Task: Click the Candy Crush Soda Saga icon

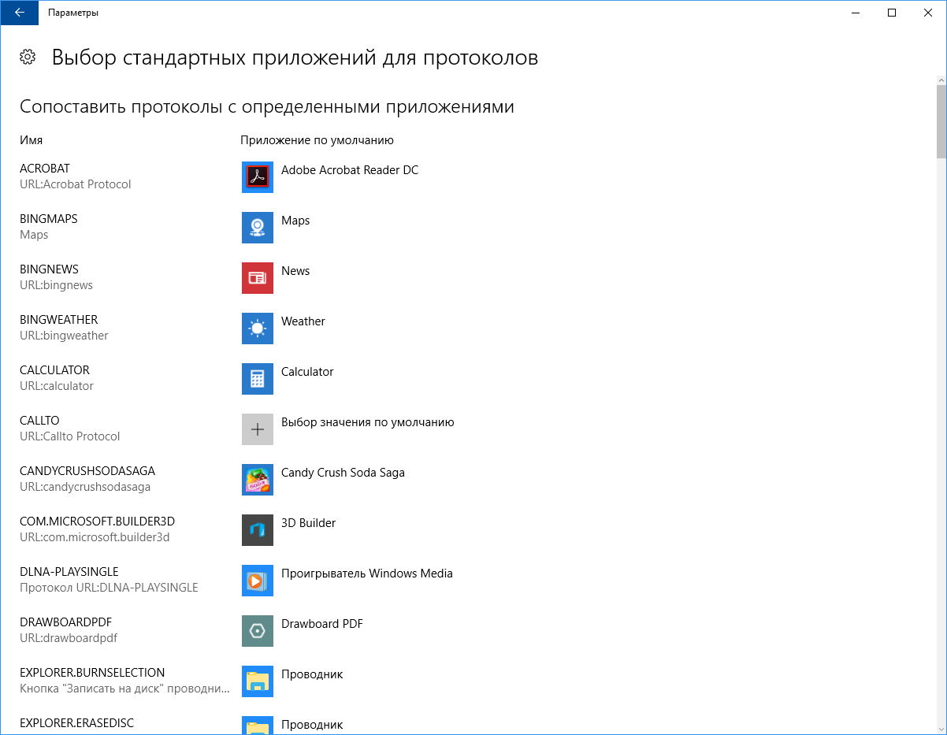Action: (x=257, y=480)
